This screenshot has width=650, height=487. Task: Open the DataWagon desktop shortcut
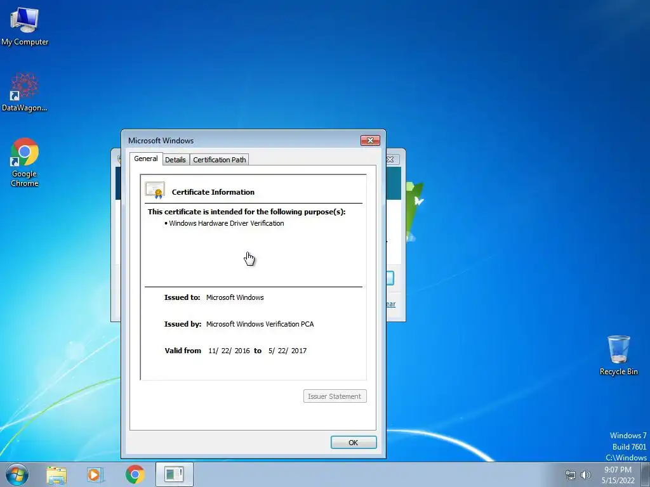[25, 92]
